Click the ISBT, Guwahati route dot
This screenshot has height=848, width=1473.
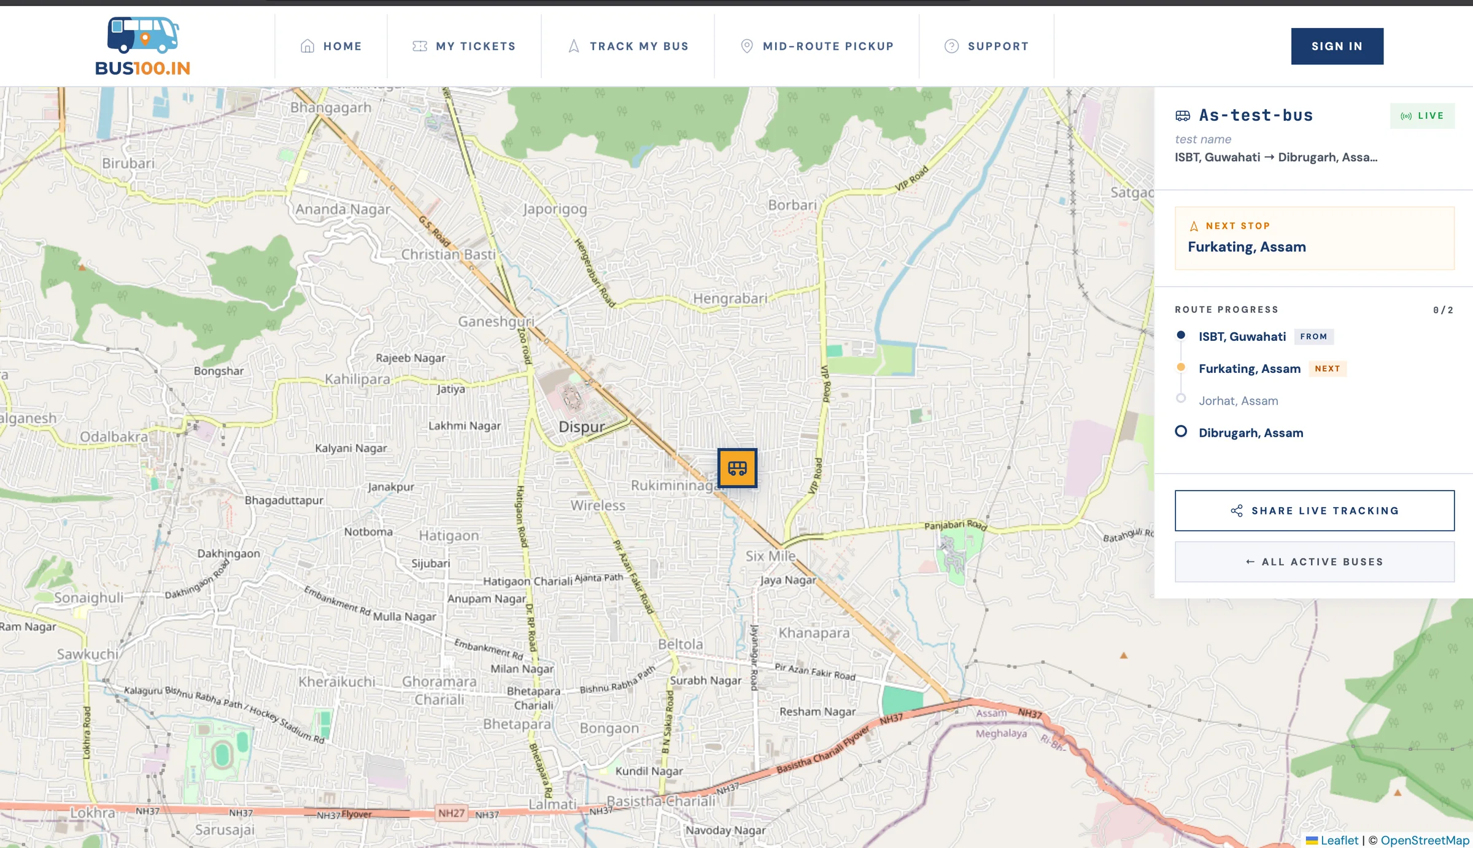[x=1181, y=335]
